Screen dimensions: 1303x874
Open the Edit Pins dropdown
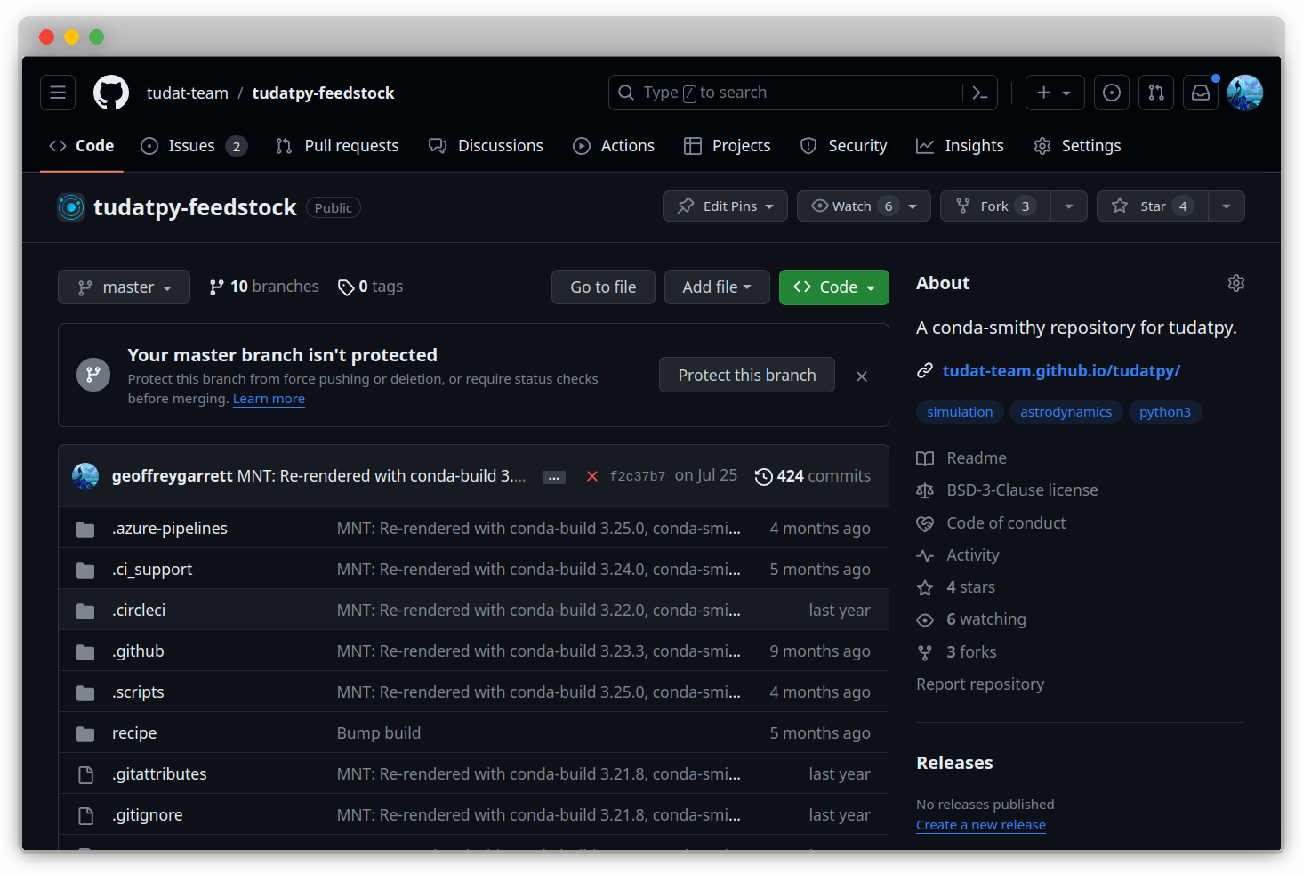725,206
